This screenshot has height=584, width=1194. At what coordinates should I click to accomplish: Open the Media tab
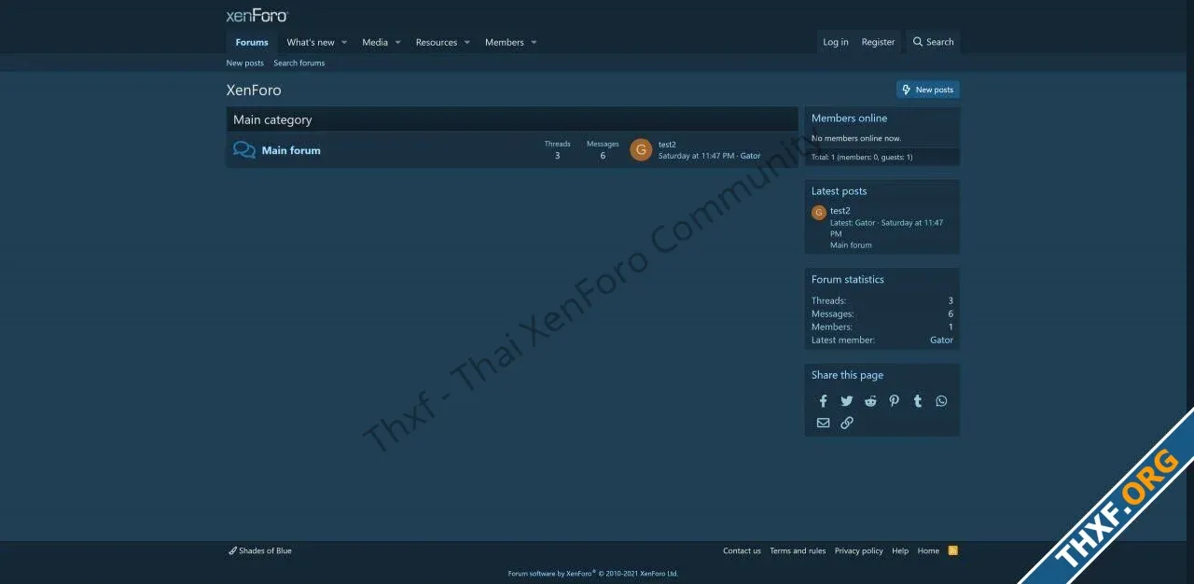click(x=375, y=42)
